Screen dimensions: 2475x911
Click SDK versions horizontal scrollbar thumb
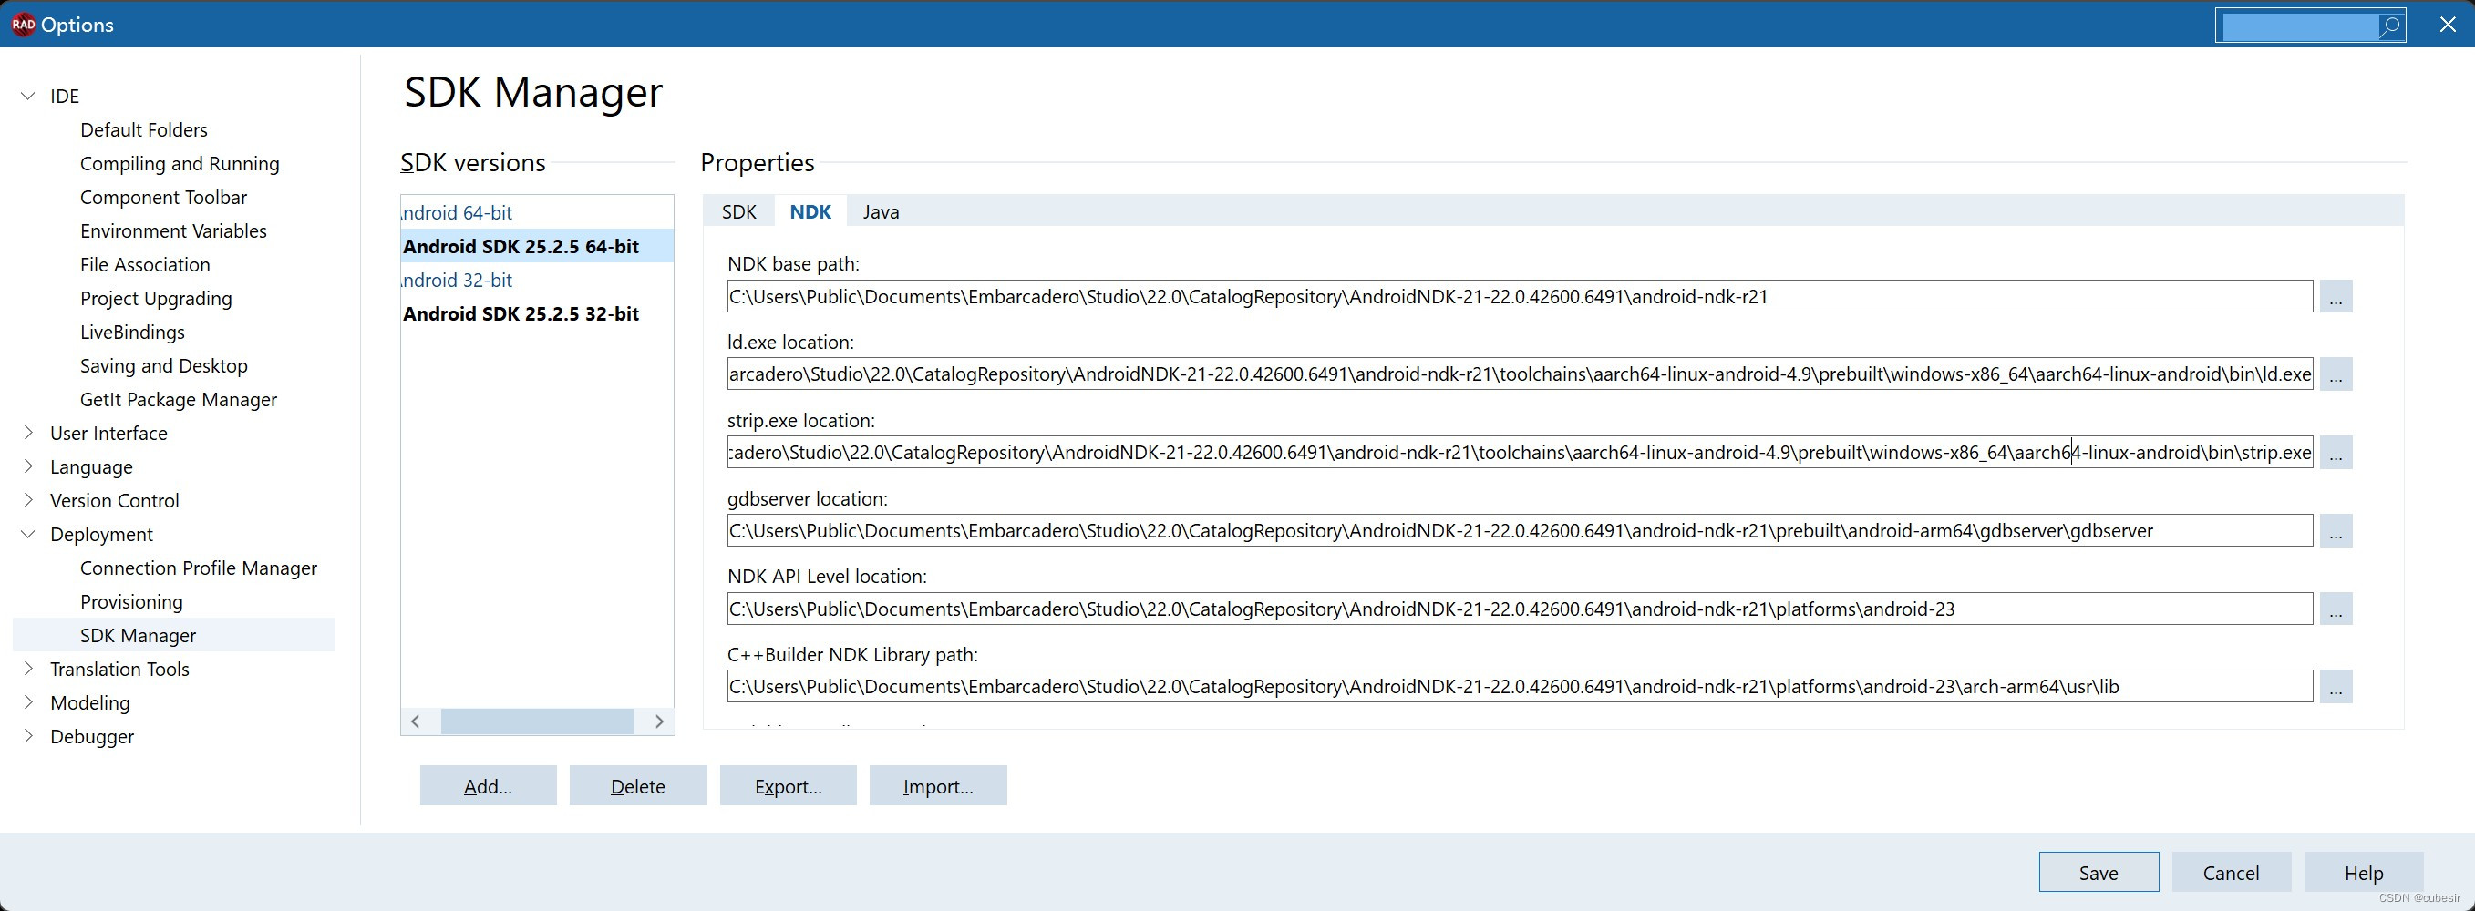point(537,721)
